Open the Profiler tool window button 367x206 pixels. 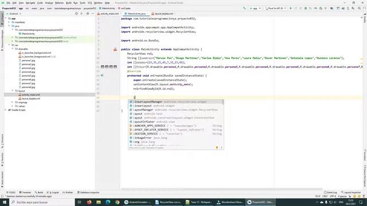coord(68,192)
